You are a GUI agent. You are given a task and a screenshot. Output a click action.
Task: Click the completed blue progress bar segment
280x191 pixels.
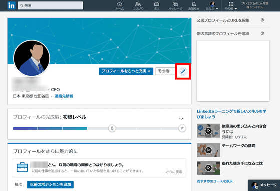[x=50, y=128]
